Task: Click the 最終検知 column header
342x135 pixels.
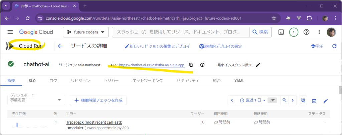Action: [260, 114]
